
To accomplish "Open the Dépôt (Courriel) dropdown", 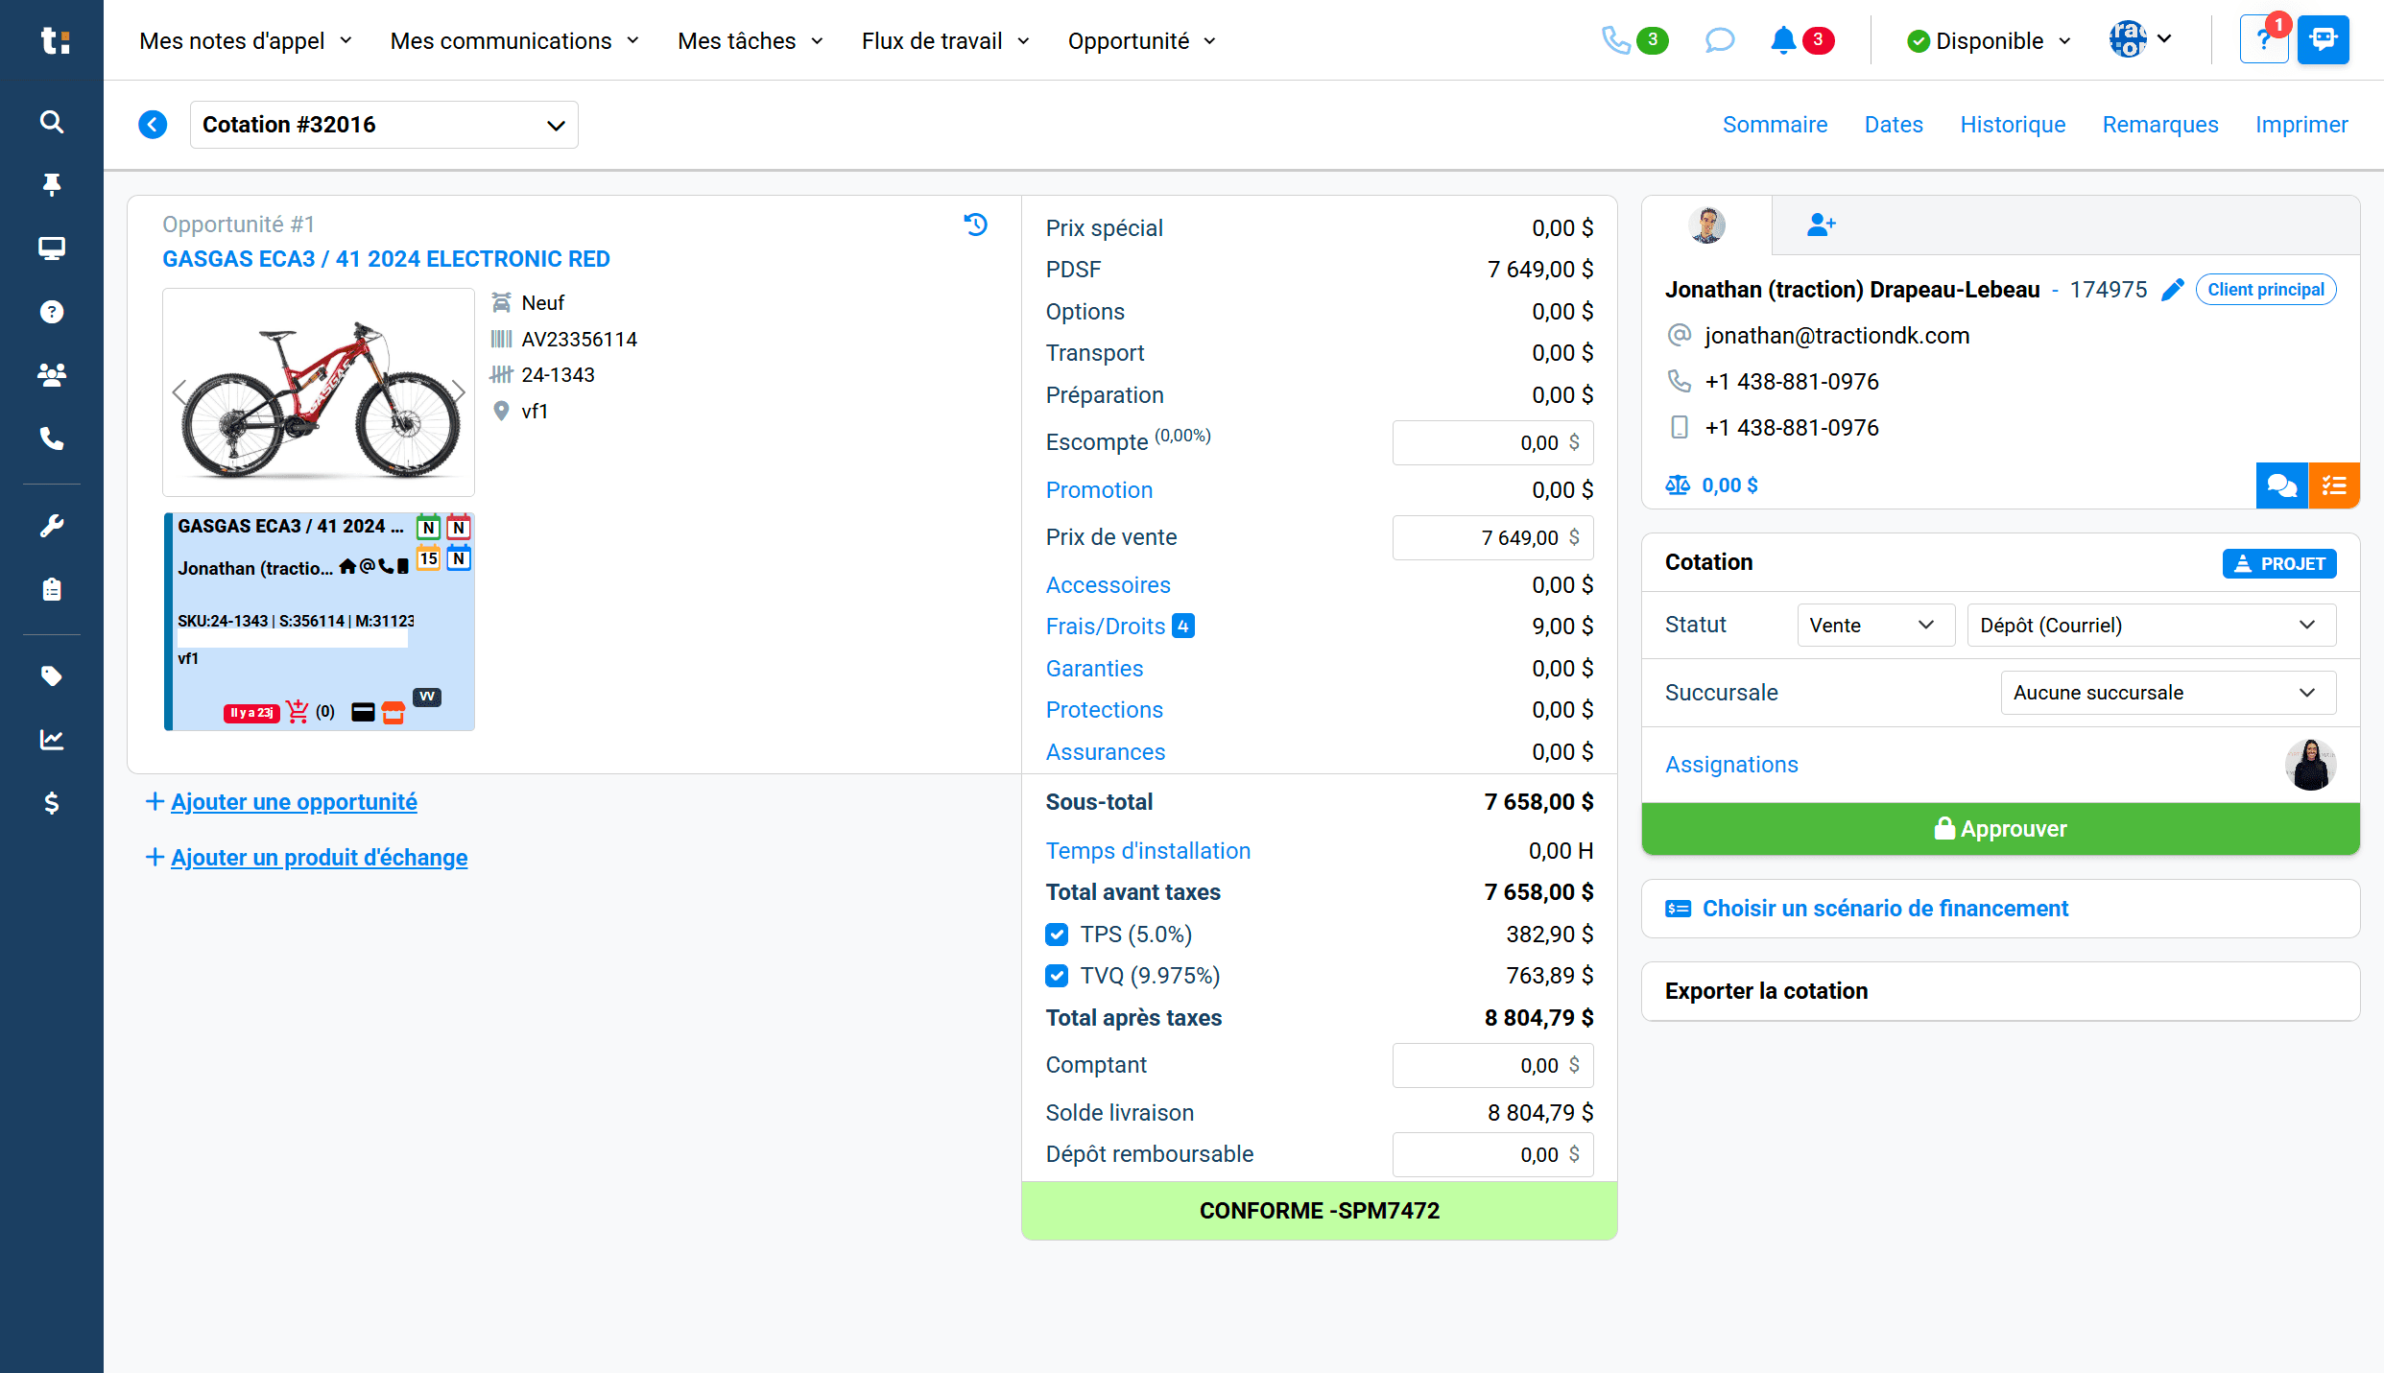I will [2151, 626].
